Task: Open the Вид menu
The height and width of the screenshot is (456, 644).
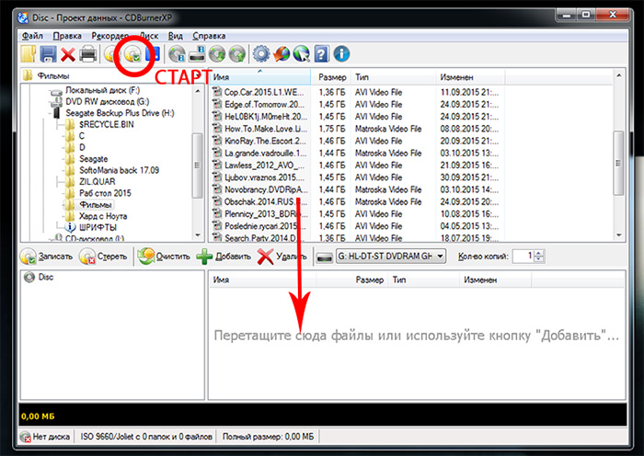Action: pyautogui.click(x=176, y=36)
